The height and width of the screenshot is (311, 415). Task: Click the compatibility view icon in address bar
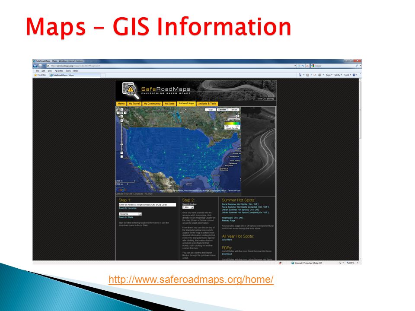(299, 66)
